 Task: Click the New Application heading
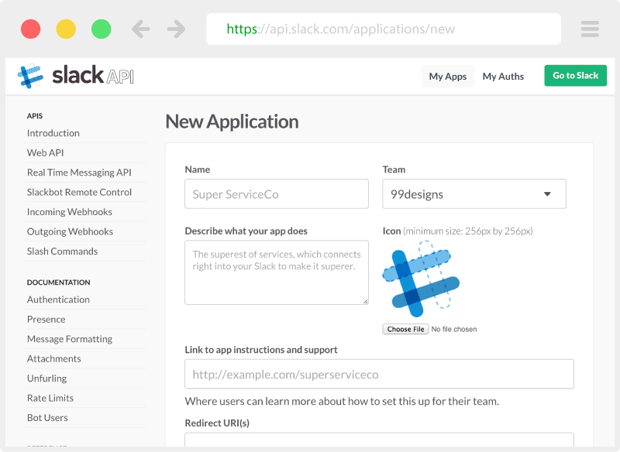click(232, 122)
